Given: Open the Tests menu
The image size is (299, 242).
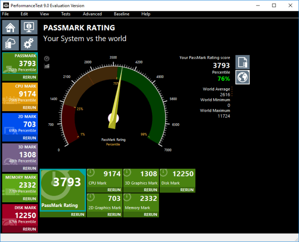Looking at the screenshot, I should click(x=65, y=14).
